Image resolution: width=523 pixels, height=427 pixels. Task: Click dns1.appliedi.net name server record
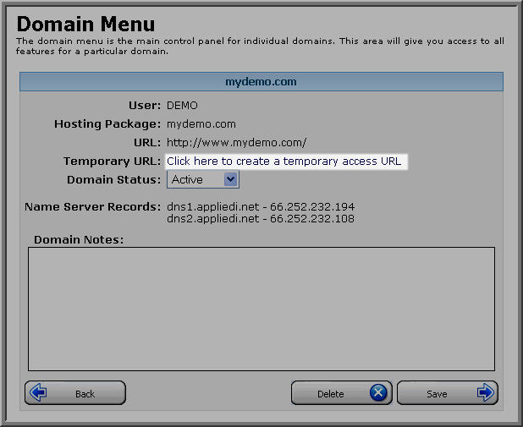[261, 206]
